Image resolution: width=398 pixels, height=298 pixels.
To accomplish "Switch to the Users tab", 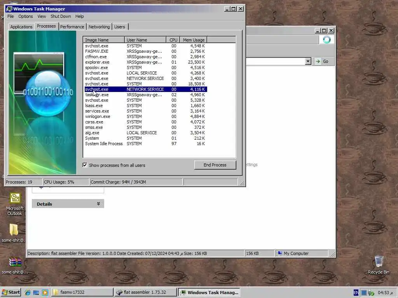I will [120, 27].
